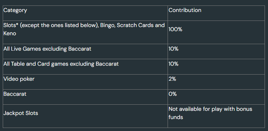Click the word funds in Jackpot row
Screen dimensions: 268x131
point(176,117)
